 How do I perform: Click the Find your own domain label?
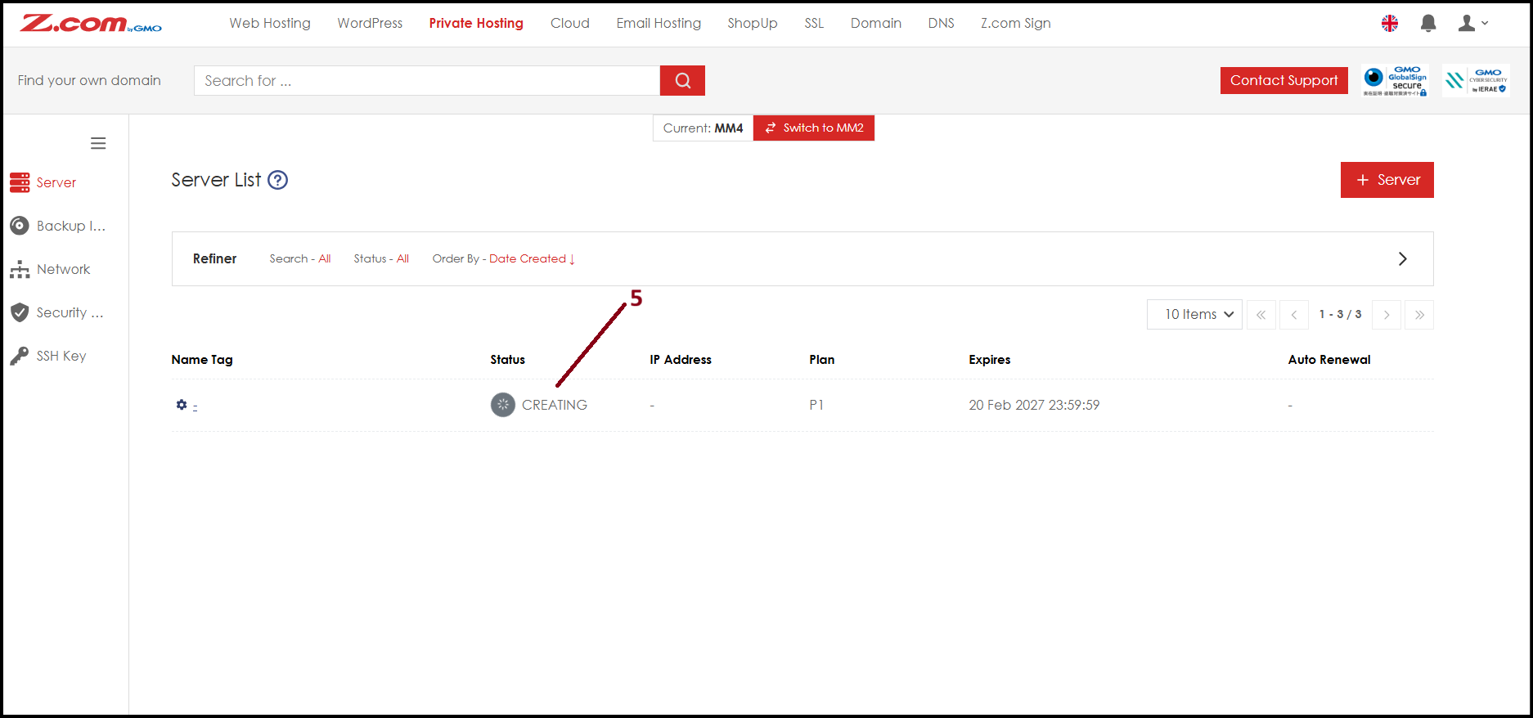point(89,81)
